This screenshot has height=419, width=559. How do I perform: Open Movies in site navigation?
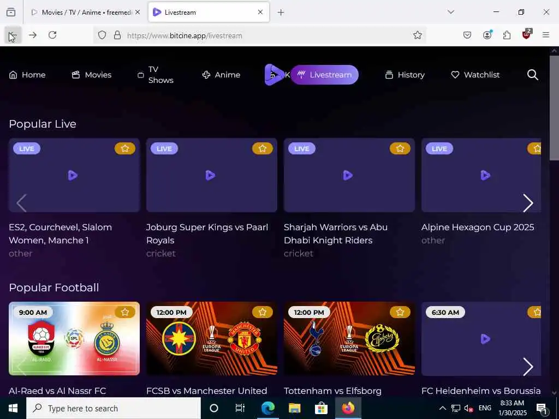coord(92,75)
